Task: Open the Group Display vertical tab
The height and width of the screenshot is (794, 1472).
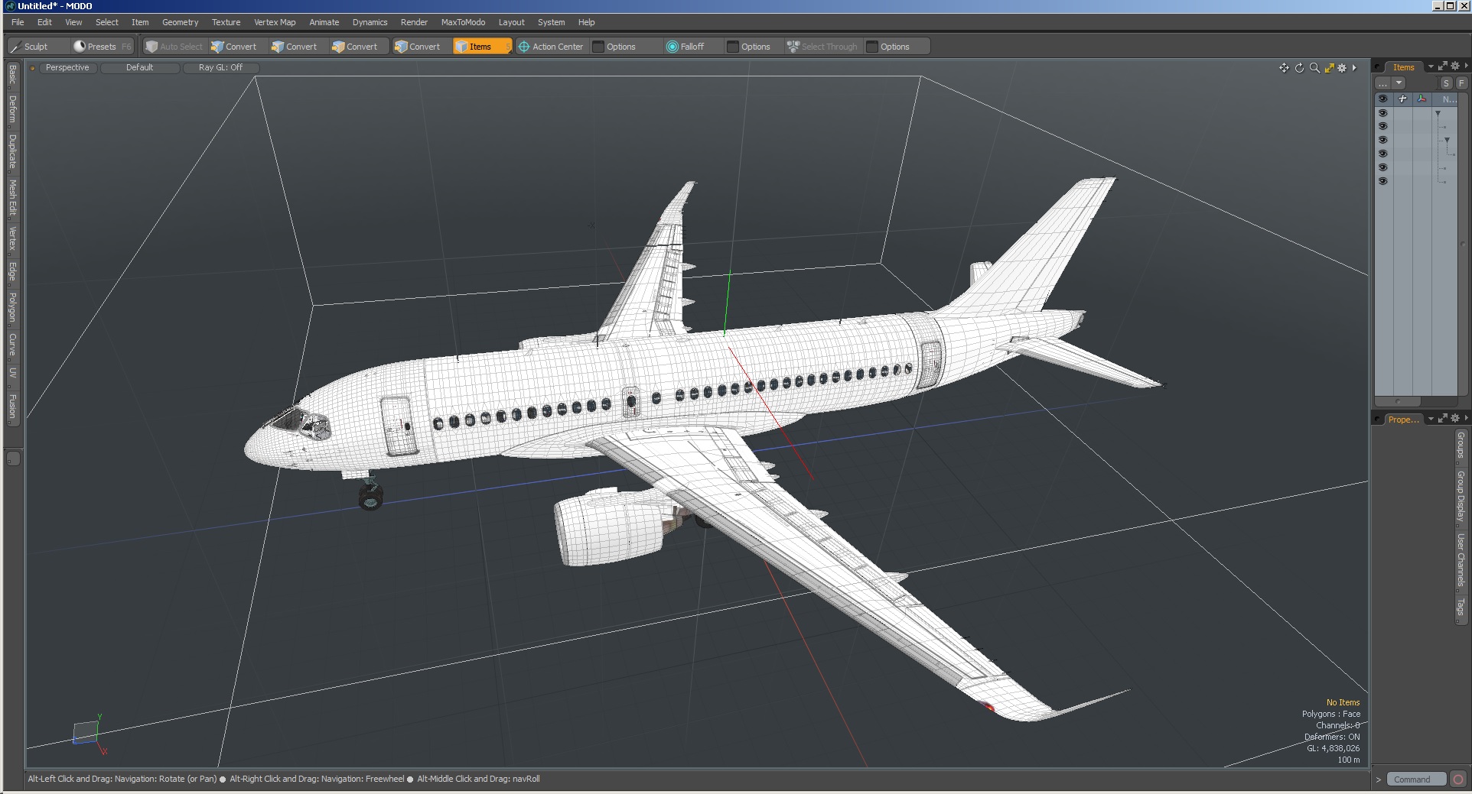Action: tap(1461, 497)
